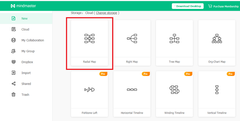Image resolution: width=240 pixels, height=121 pixels.
Task: Click the My Collaboration people icon
Action: 13,40
